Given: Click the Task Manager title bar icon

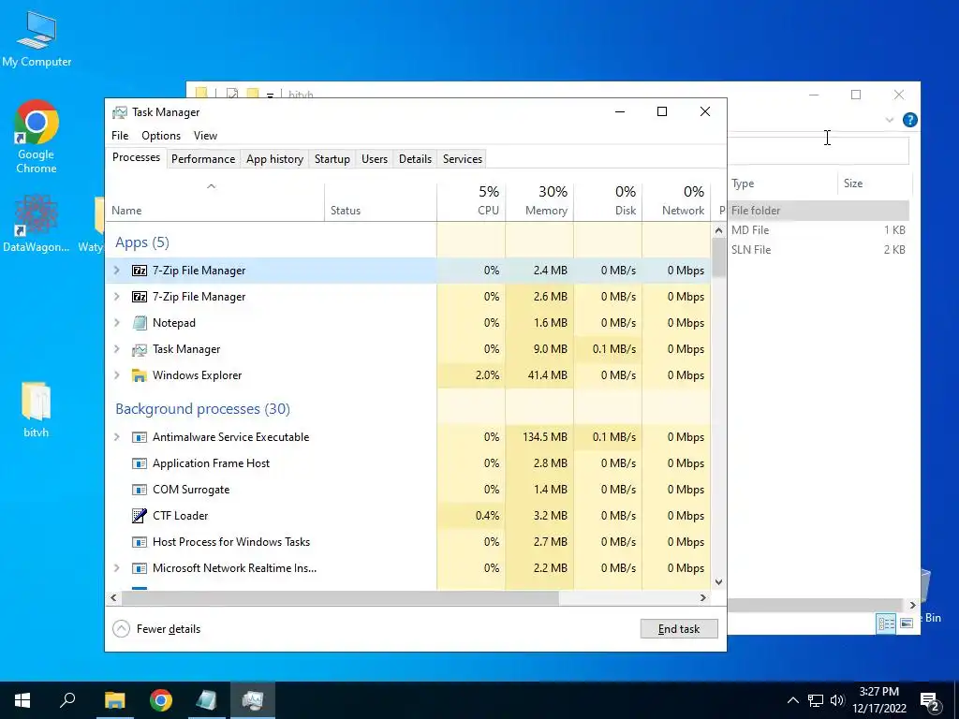Looking at the screenshot, I should pyautogui.click(x=120, y=112).
